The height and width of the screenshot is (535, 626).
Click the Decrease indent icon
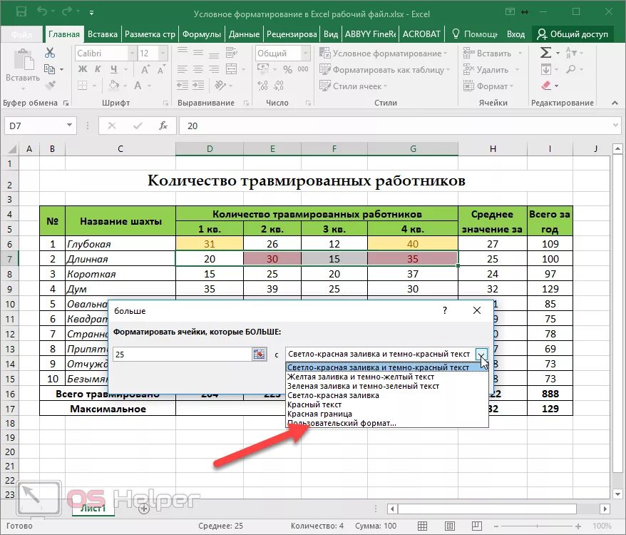click(x=183, y=85)
